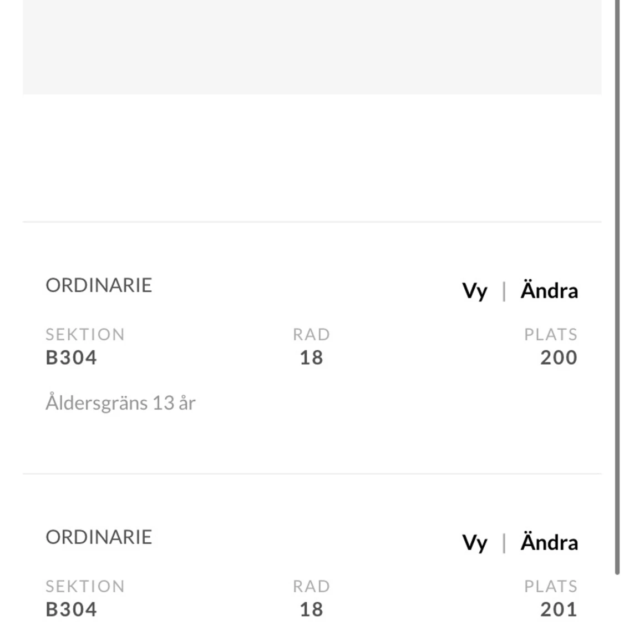Click the gray placeholder banner at top
This screenshot has width=624, height=625.
[312, 47]
